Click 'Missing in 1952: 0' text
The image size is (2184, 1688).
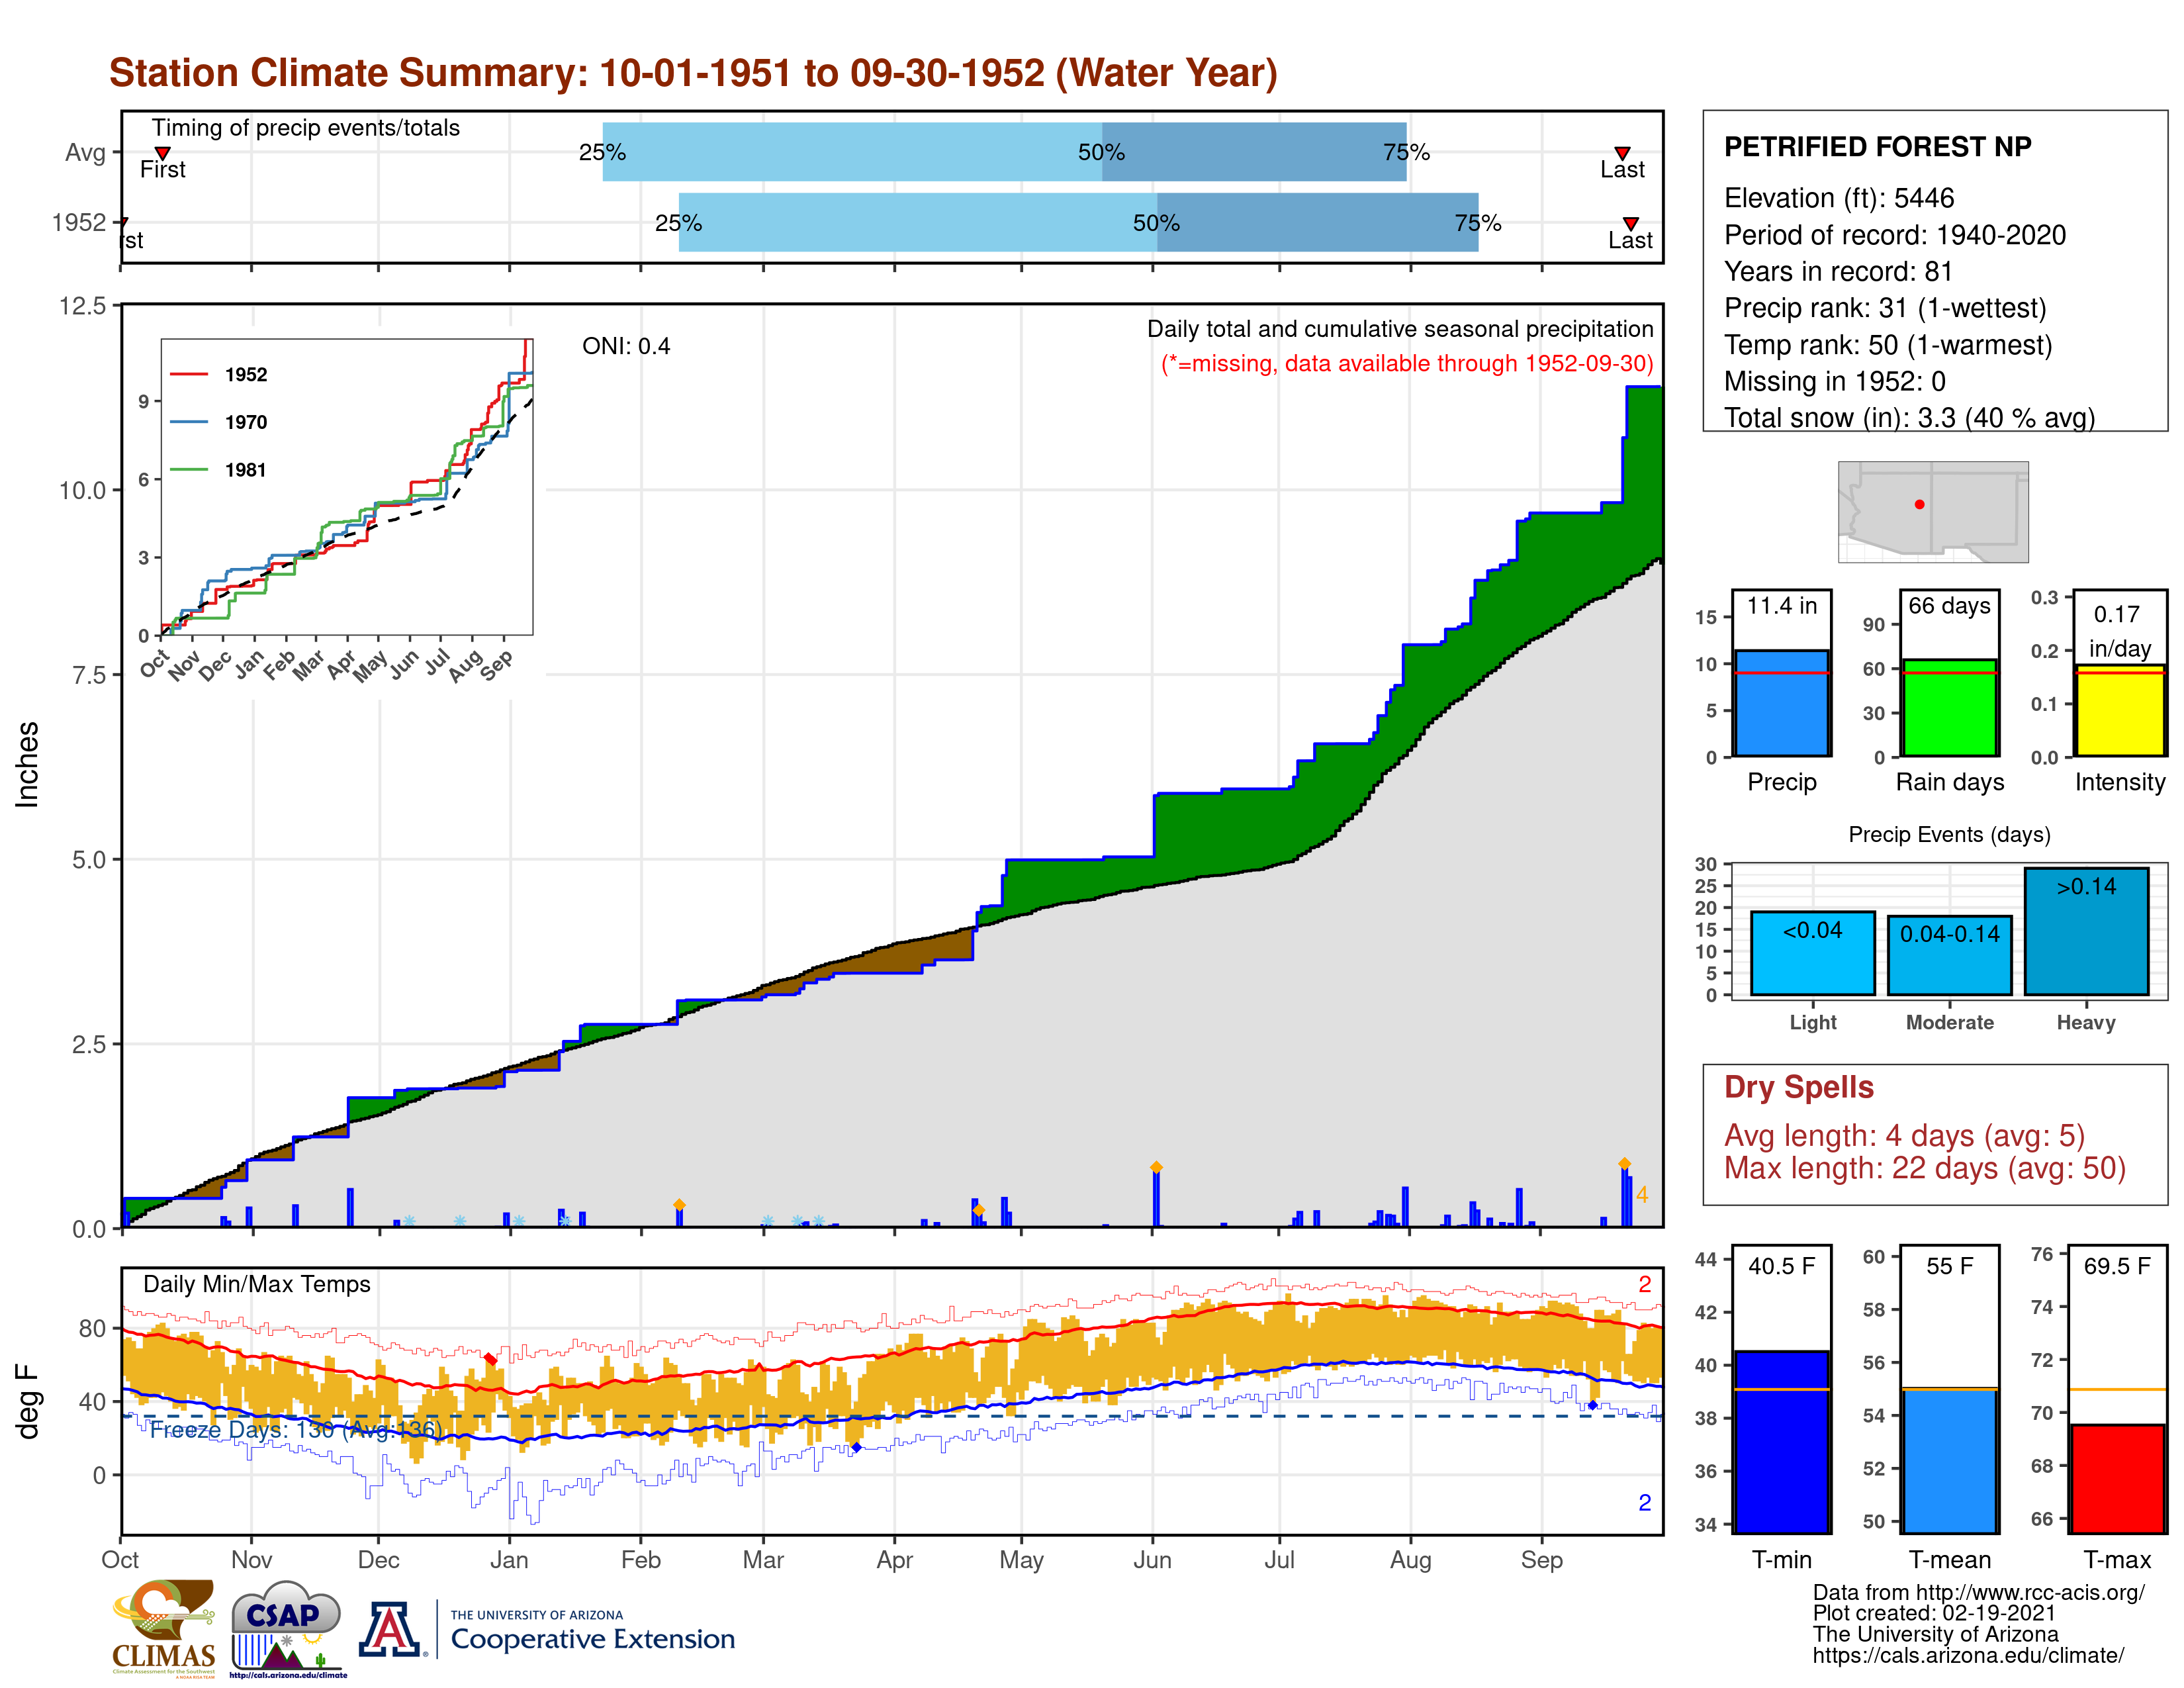1834,381
